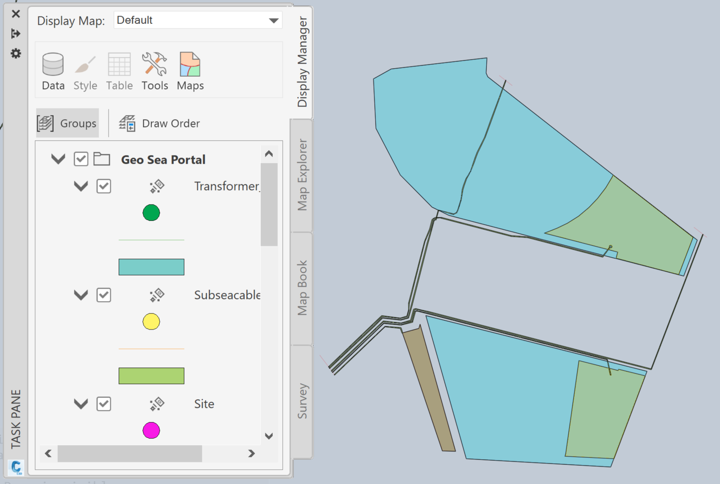720x484 pixels.
Task: Uncheck the Transformer layer checkbox
Action: (104, 186)
